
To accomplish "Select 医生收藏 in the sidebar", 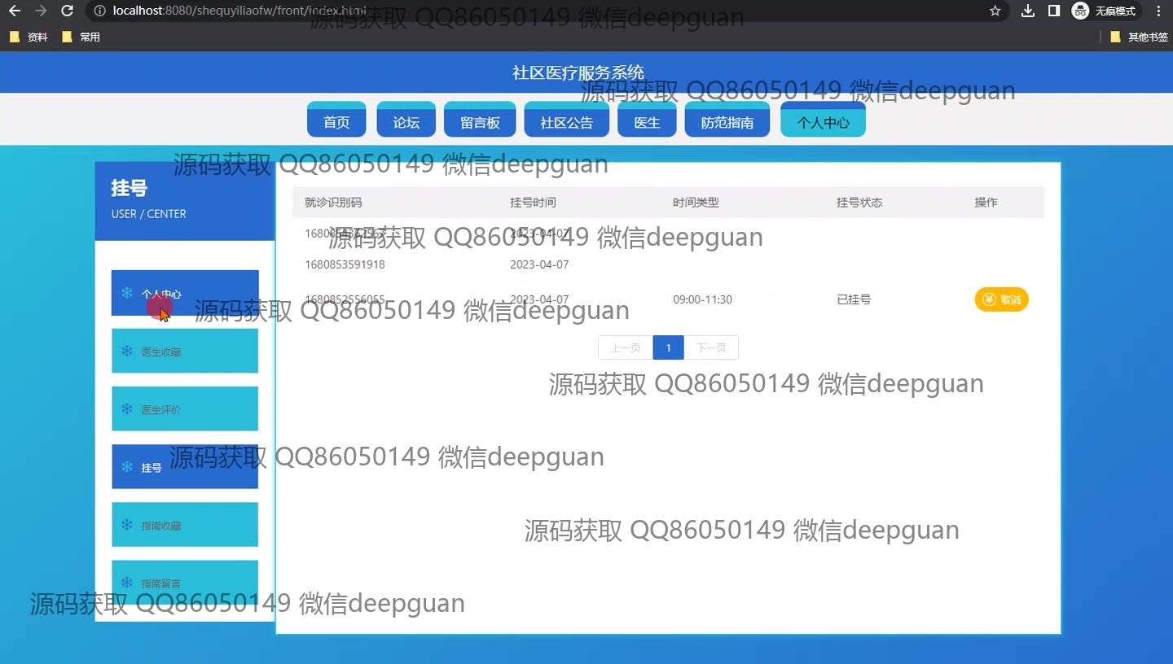I will point(185,352).
